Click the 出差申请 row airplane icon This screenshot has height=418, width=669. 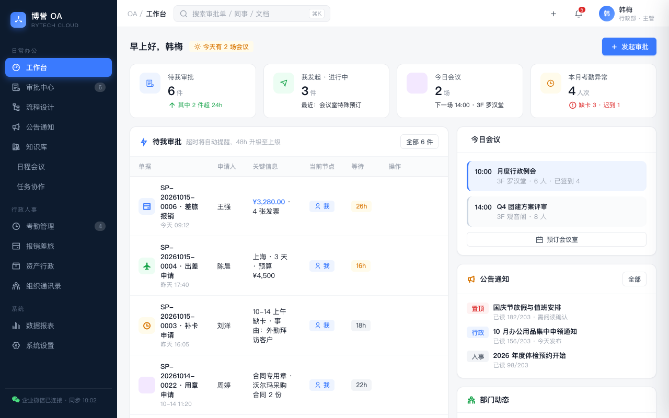pos(147,266)
